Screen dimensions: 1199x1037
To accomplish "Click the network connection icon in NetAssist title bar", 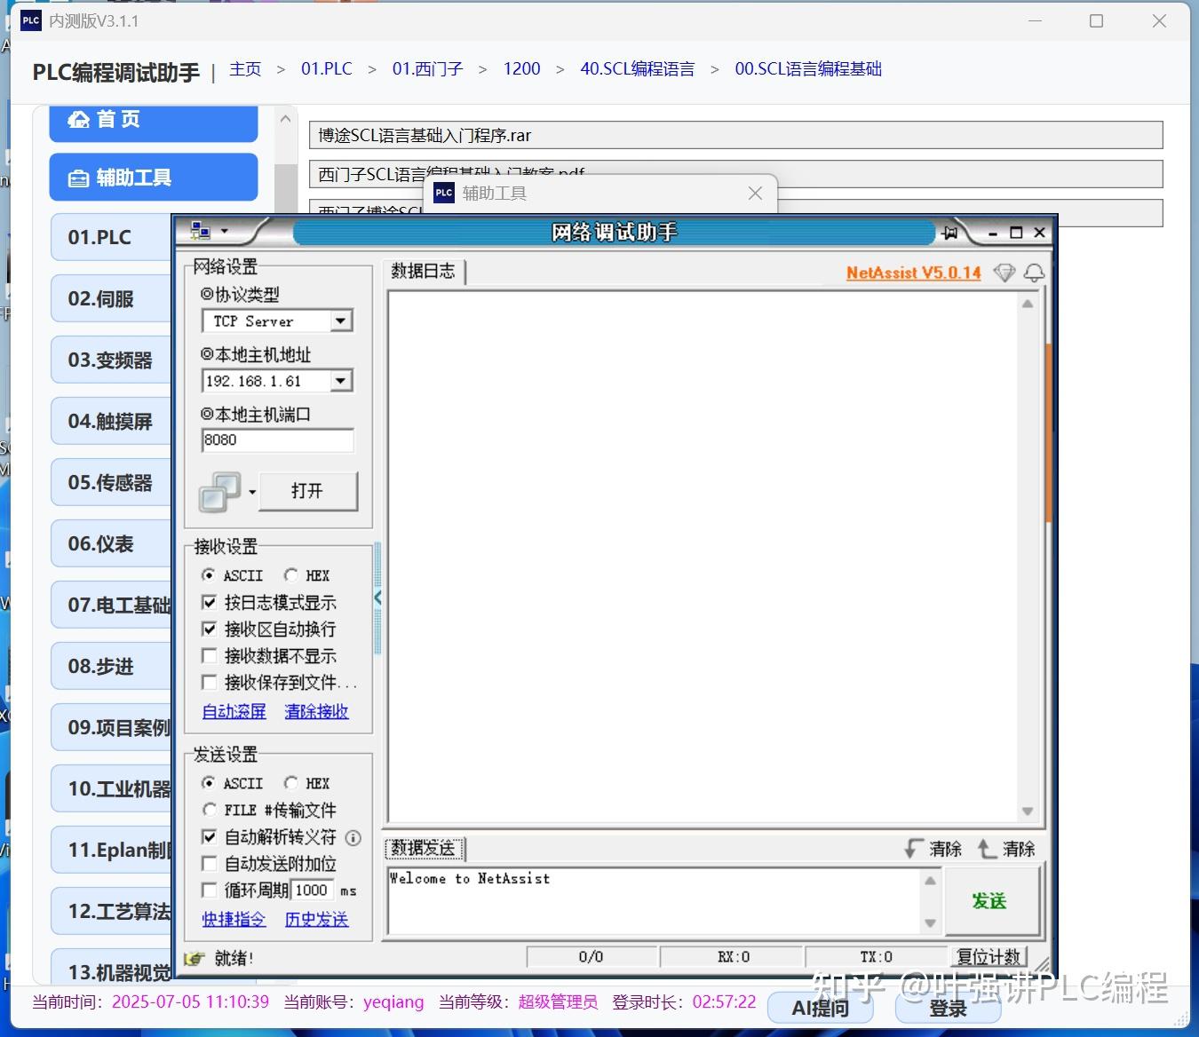I will 199,230.
